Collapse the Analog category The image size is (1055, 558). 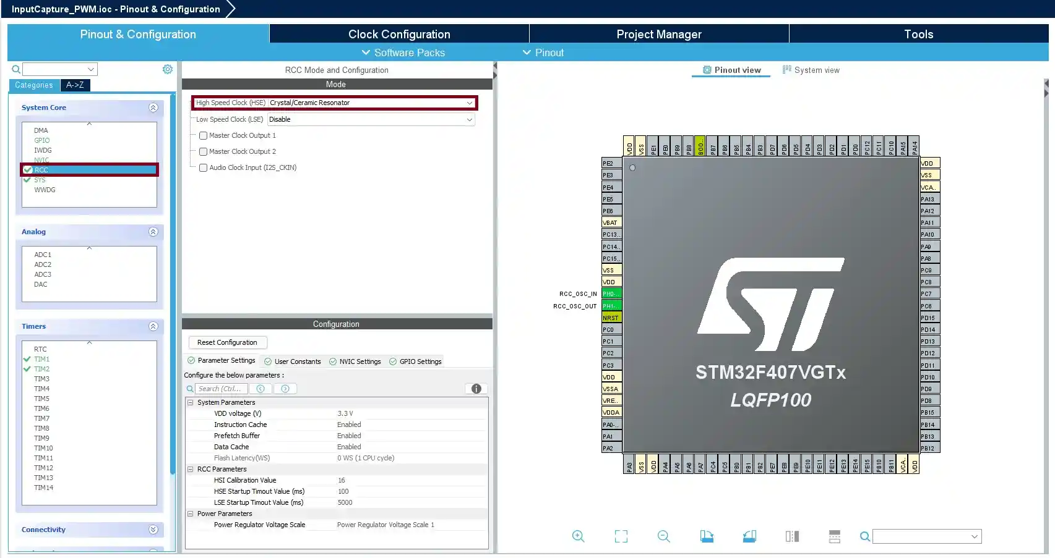coord(153,232)
